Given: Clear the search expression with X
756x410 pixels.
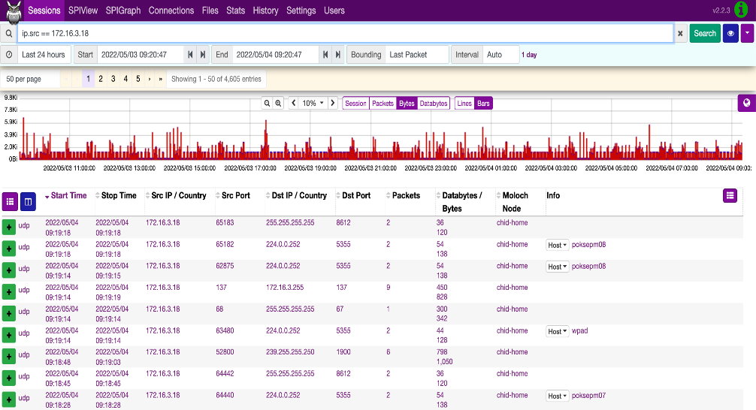Looking at the screenshot, I should point(680,34).
